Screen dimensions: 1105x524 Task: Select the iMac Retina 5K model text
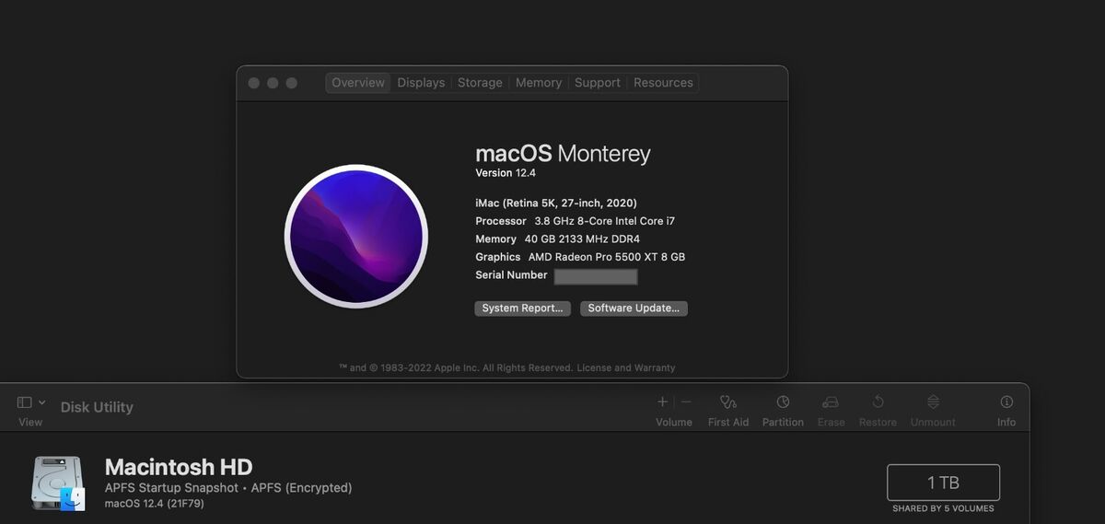click(556, 203)
